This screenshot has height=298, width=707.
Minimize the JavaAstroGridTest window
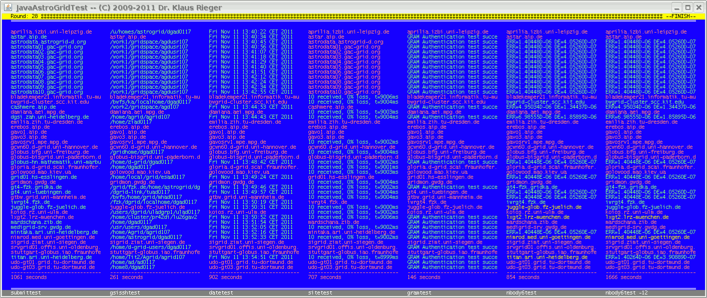click(x=676, y=7)
